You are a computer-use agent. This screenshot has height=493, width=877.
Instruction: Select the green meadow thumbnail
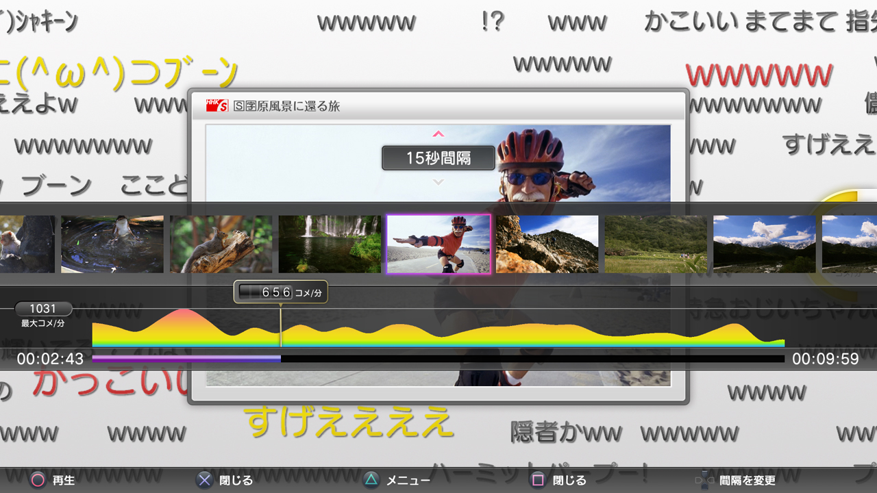coord(656,244)
